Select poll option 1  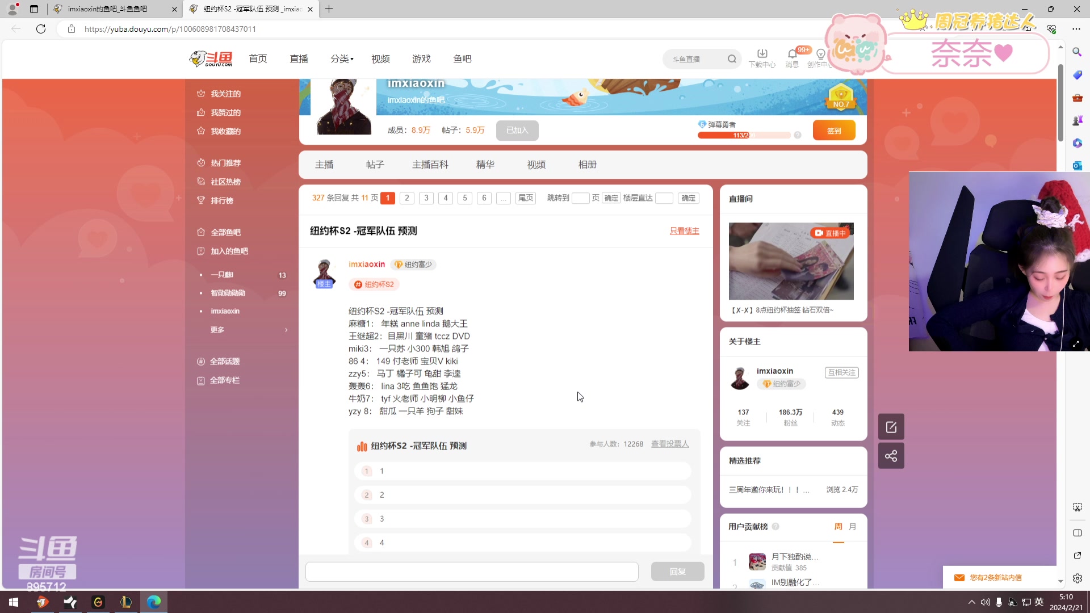[x=522, y=471]
